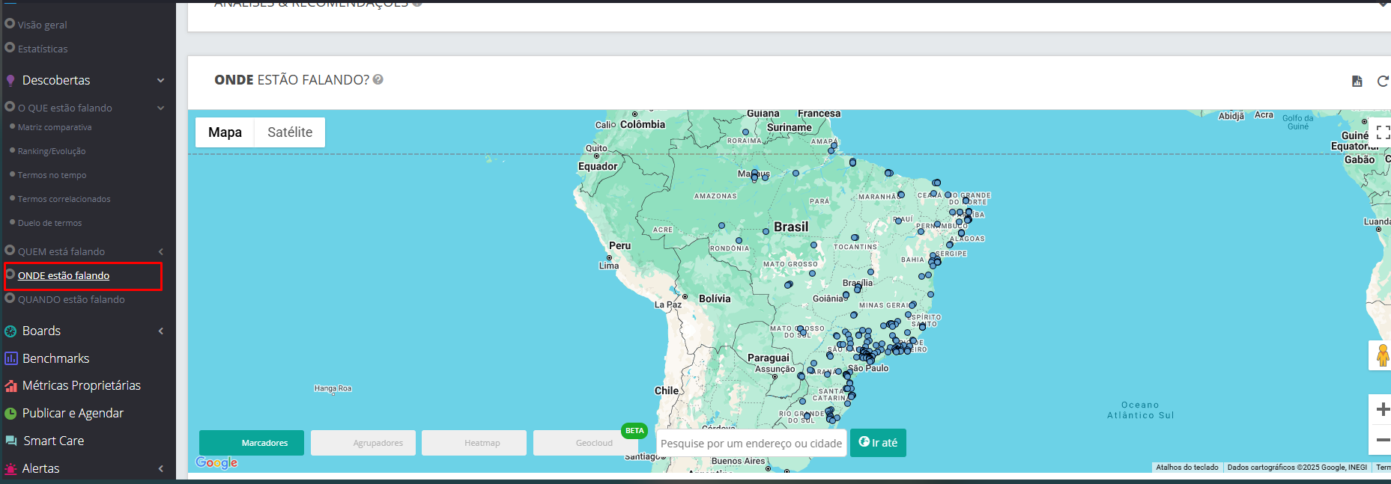Open Matriz comparativa submenu item
Image resolution: width=1391 pixels, height=484 pixels.
click(x=55, y=127)
